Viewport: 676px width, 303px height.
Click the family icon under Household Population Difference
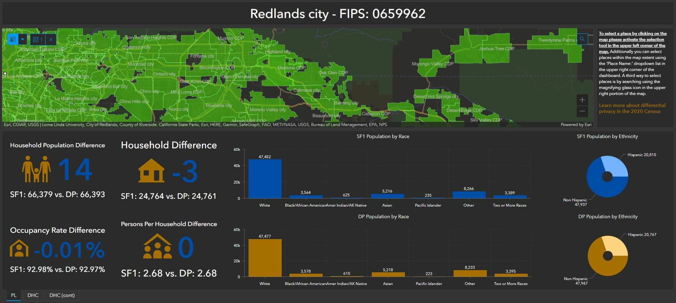36,169
